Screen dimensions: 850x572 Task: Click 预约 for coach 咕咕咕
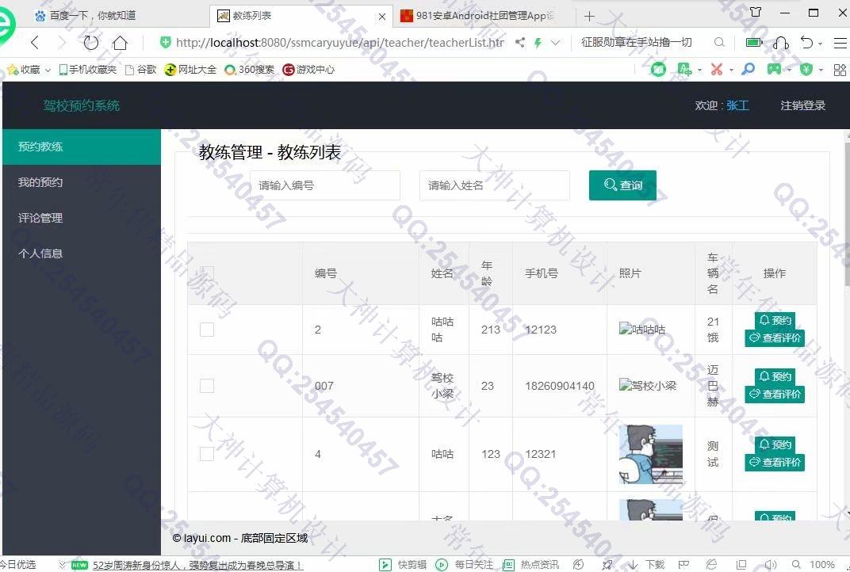coord(775,320)
